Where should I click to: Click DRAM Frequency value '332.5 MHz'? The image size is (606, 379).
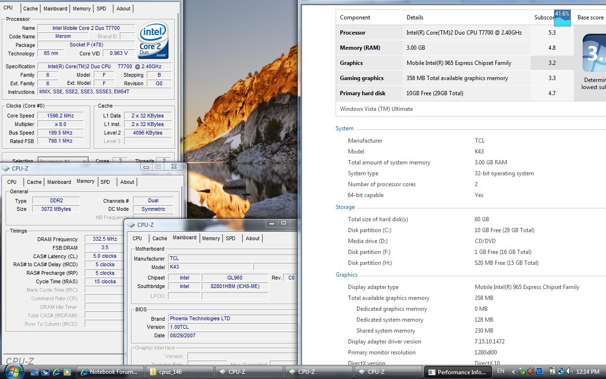pyautogui.click(x=105, y=239)
